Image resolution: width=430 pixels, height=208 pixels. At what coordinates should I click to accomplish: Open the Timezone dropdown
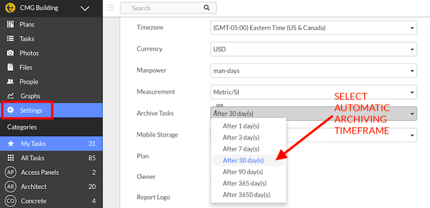point(314,27)
